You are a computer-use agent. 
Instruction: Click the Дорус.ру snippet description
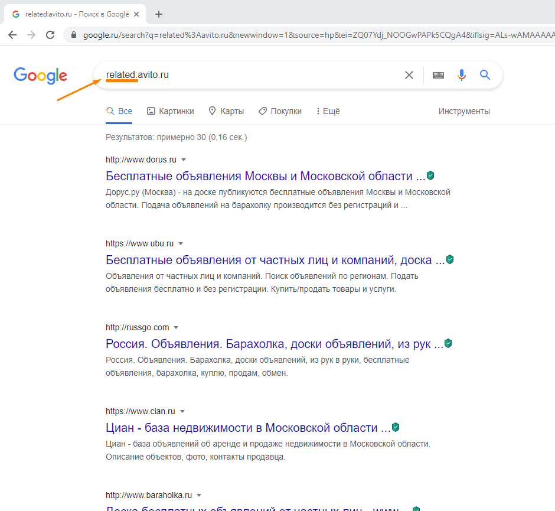point(278,198)
